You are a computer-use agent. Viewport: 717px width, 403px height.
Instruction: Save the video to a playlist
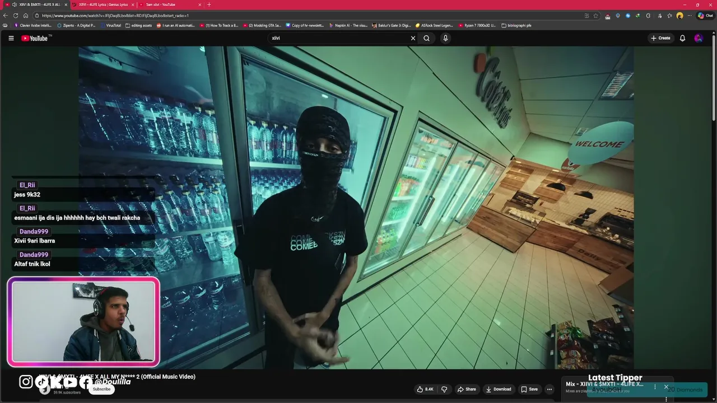pyautogui.click(x=529, y=389)
